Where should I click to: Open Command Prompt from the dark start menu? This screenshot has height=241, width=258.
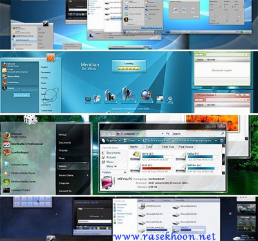coord(17,190)
